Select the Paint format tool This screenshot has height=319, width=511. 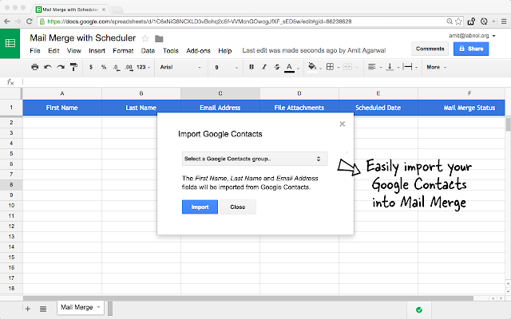pyautogui.click(x=73, y=67)
